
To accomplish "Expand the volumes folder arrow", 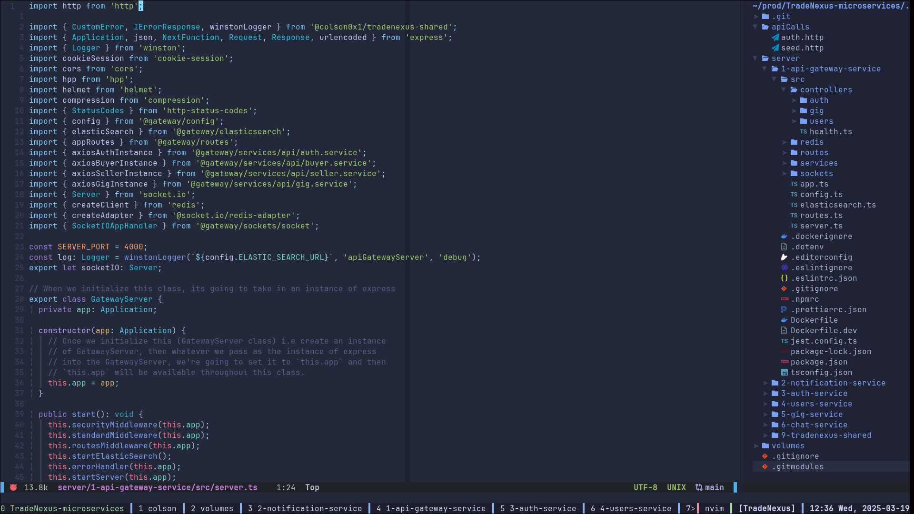I will (755, 446).
